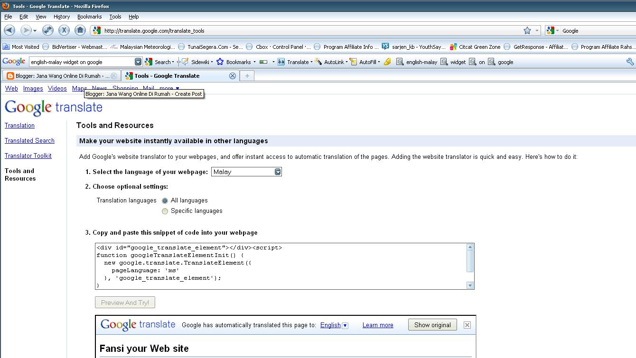This screenshot has width=636, height=358.
Task: Open the Malaysian Meteorological bookmark
Action: (x=143, y=47)
